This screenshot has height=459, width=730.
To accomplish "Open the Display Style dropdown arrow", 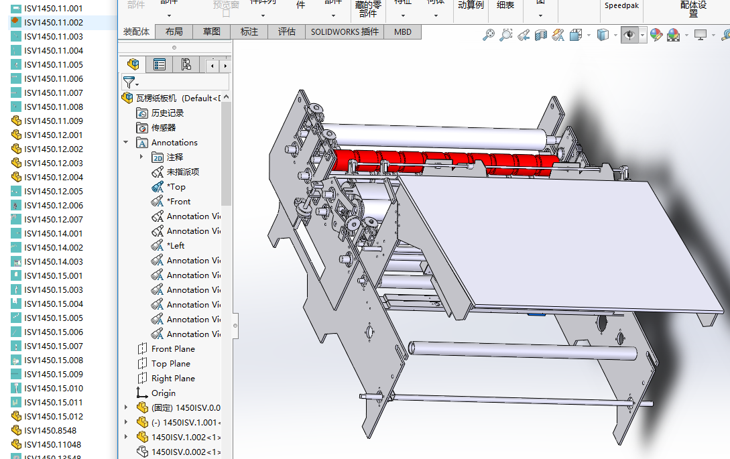I will 616,35.
